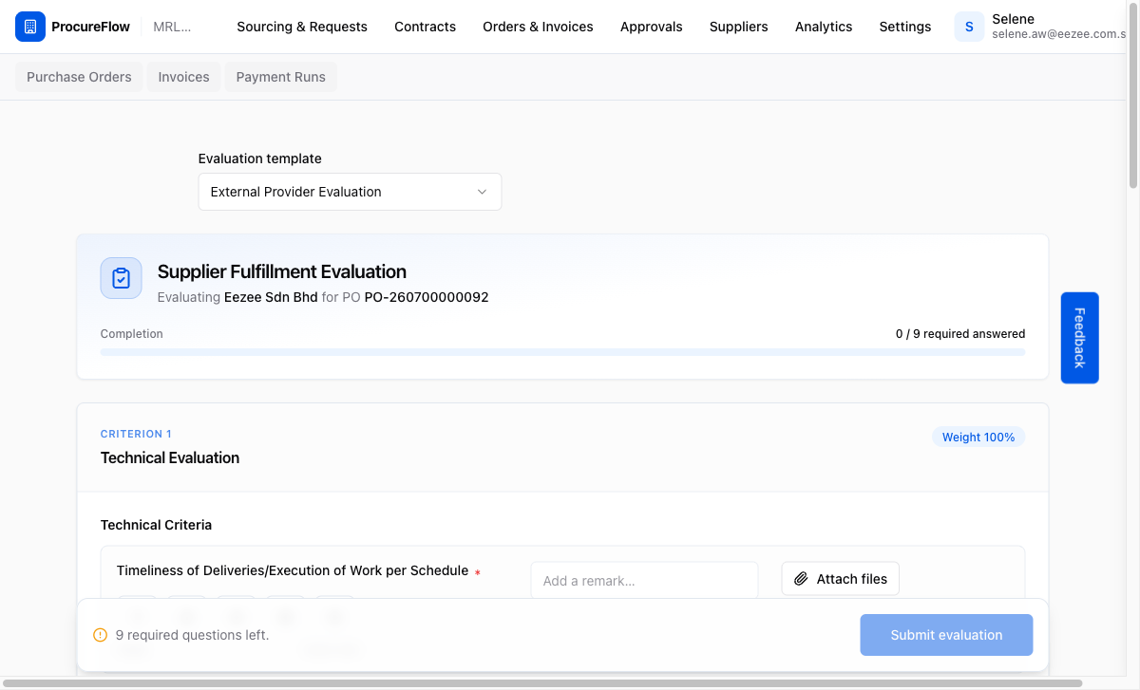Select Orders & Invoices in top navigation
The width and height of the screenshot is (1140, 690).
click(x=538, y=27)
